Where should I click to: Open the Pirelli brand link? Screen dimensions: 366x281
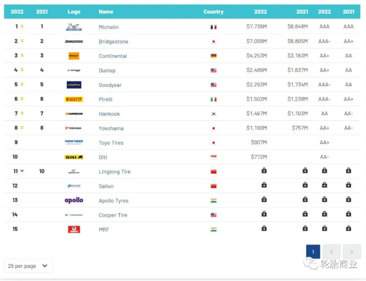(106, 99)
